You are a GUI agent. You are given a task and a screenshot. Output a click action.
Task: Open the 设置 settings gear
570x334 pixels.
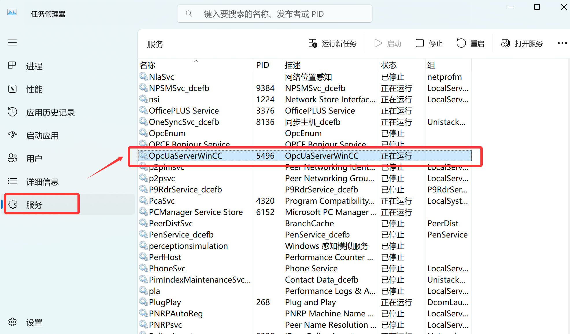tap(12, 322)
